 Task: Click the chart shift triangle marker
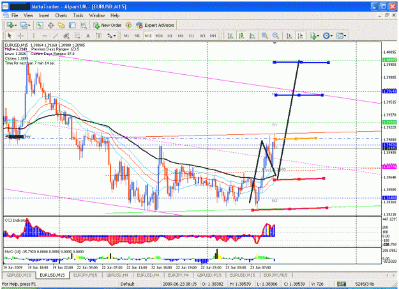(275, 43)
